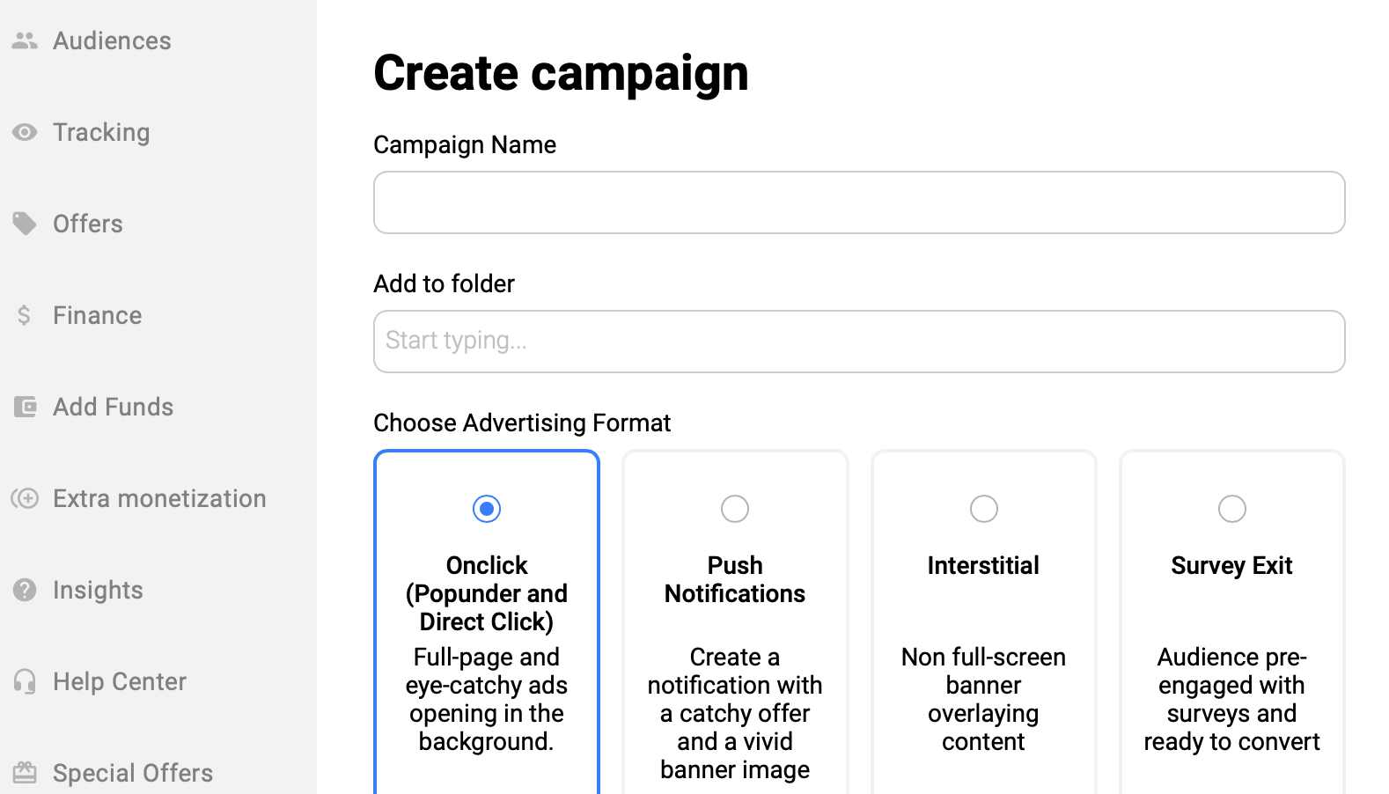
Task: Go to Finance in the sidebar menu
Action: coord(97,315)
